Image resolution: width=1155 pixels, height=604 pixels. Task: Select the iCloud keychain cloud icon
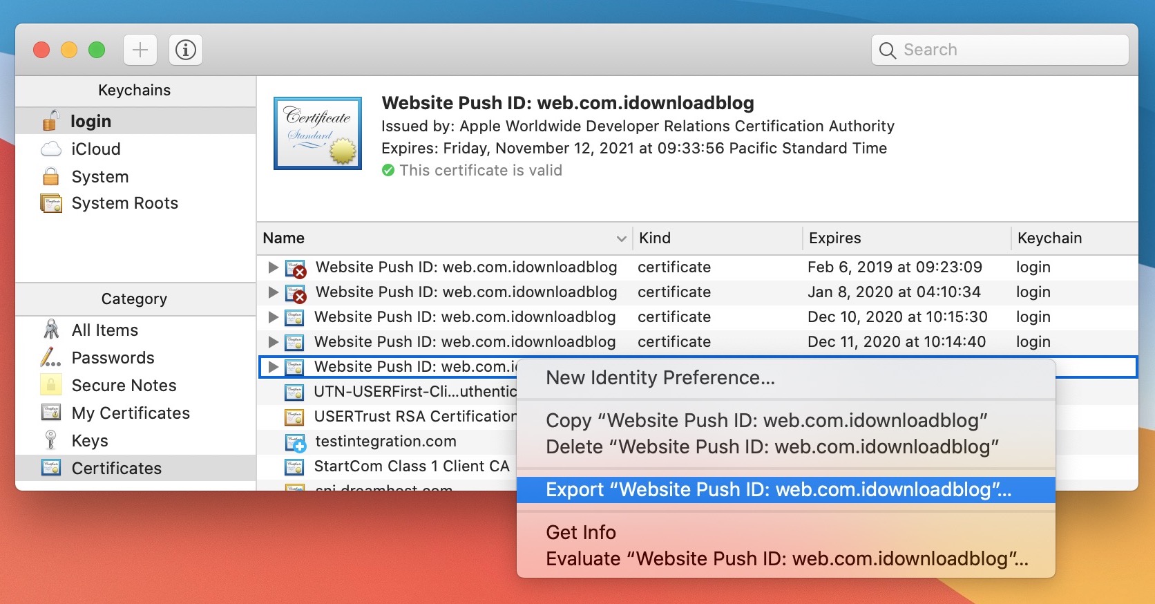pos(51,149)
